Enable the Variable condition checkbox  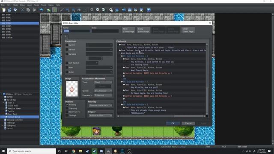click(67, 54)
